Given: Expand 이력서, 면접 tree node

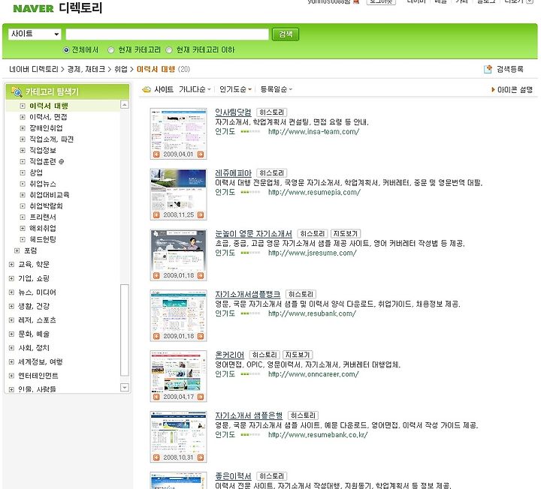Looking at the screenshot, I should tap(23, 117).
